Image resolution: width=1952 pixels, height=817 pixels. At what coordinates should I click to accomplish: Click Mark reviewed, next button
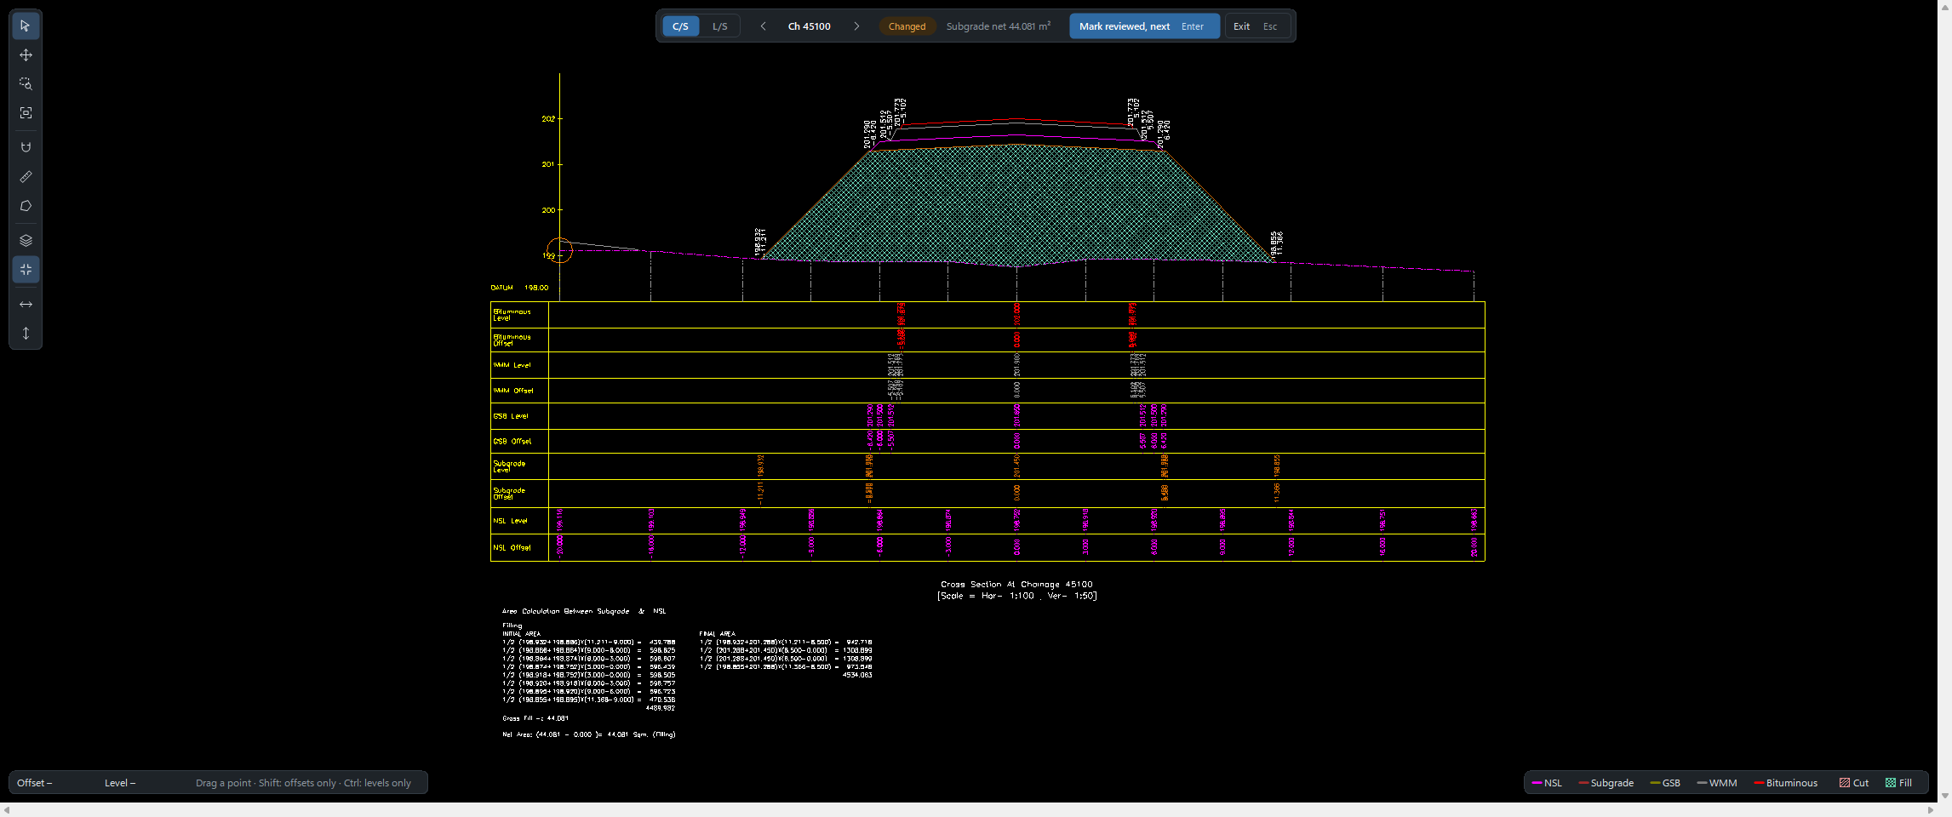1144,26
